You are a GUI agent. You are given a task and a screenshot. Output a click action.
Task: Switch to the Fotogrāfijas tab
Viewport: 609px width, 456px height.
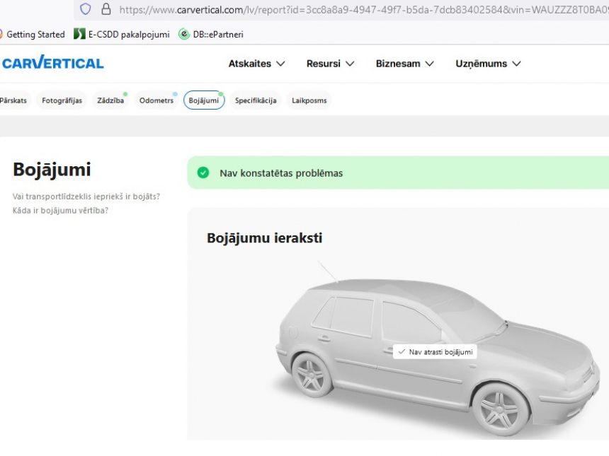62,100
